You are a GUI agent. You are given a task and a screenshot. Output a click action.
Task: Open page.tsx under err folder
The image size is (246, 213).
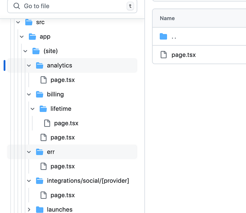[63, 166]
